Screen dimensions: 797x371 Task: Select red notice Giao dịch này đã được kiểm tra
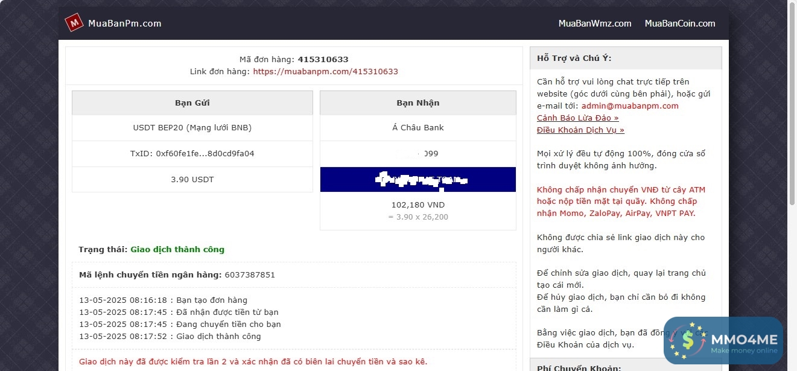[253, 361]
